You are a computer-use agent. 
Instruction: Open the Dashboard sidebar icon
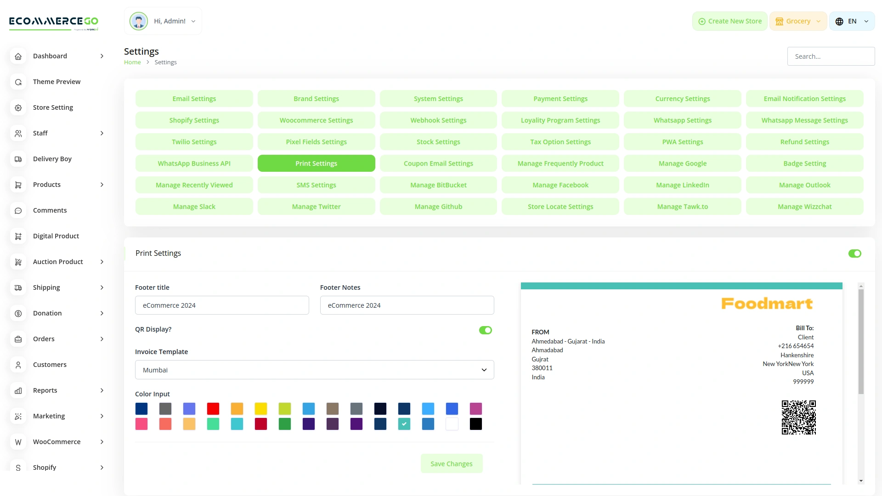tap(18, 56)
